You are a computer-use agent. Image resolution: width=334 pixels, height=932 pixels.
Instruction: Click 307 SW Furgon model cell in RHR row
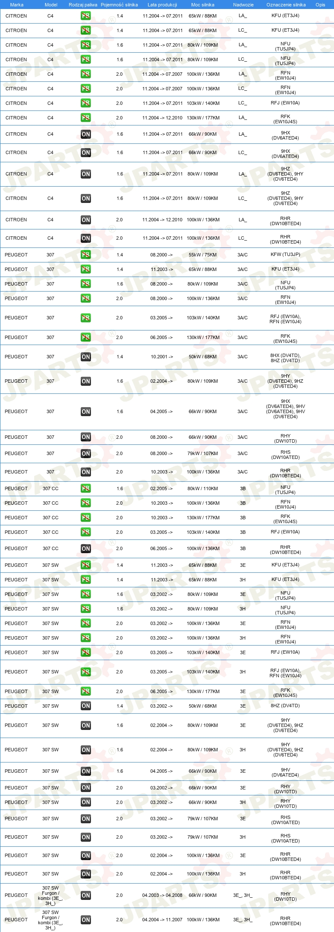pos(50,920)
